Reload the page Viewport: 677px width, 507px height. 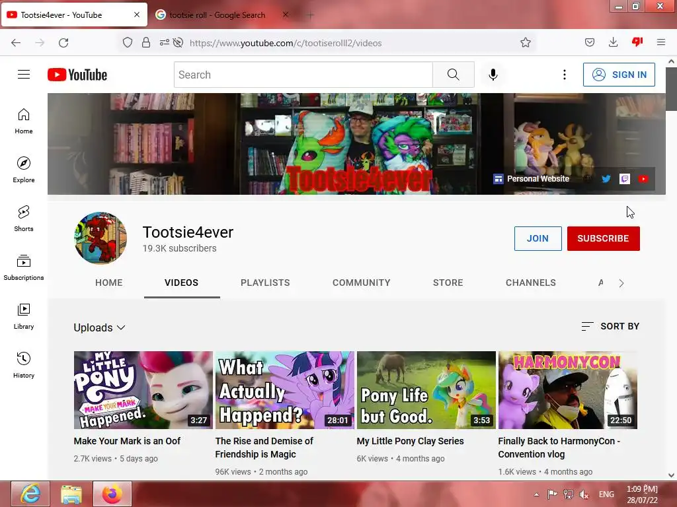(x=63, y=43)
